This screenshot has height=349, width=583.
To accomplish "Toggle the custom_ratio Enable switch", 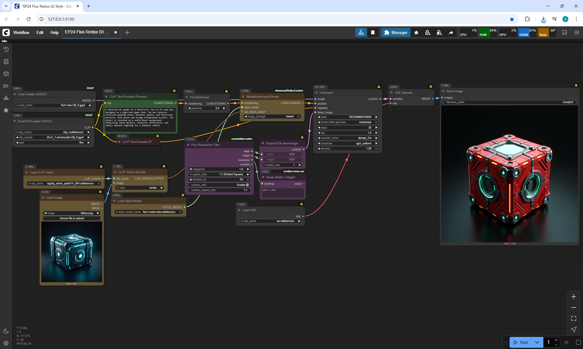I will [x=247, y=185].
